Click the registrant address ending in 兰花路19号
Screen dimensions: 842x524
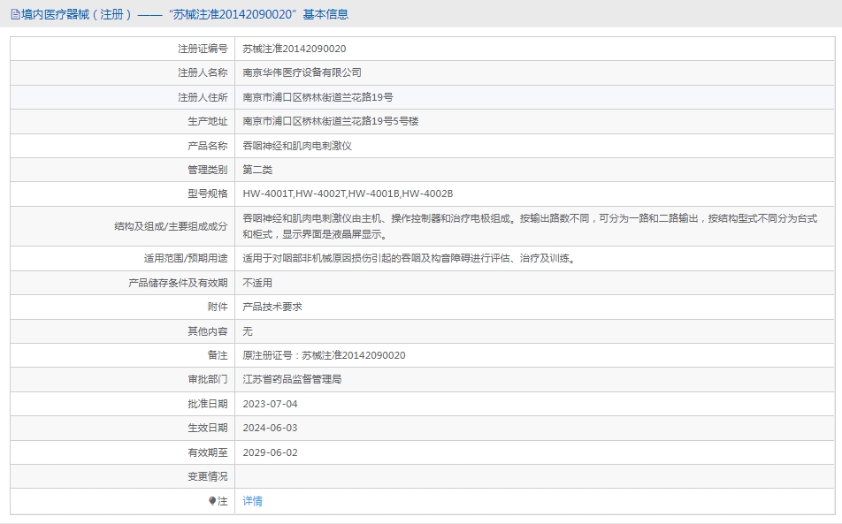[x=318, y=97]
